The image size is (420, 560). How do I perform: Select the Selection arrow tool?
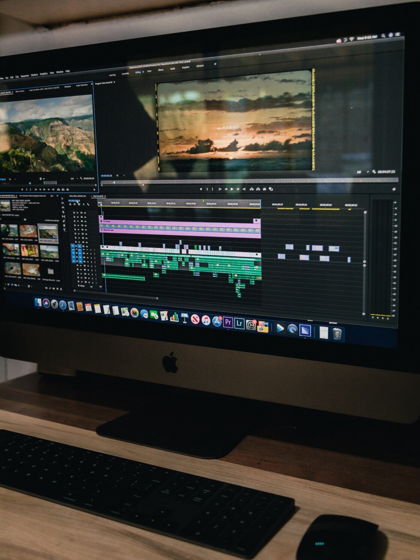[x=63, y=198]
